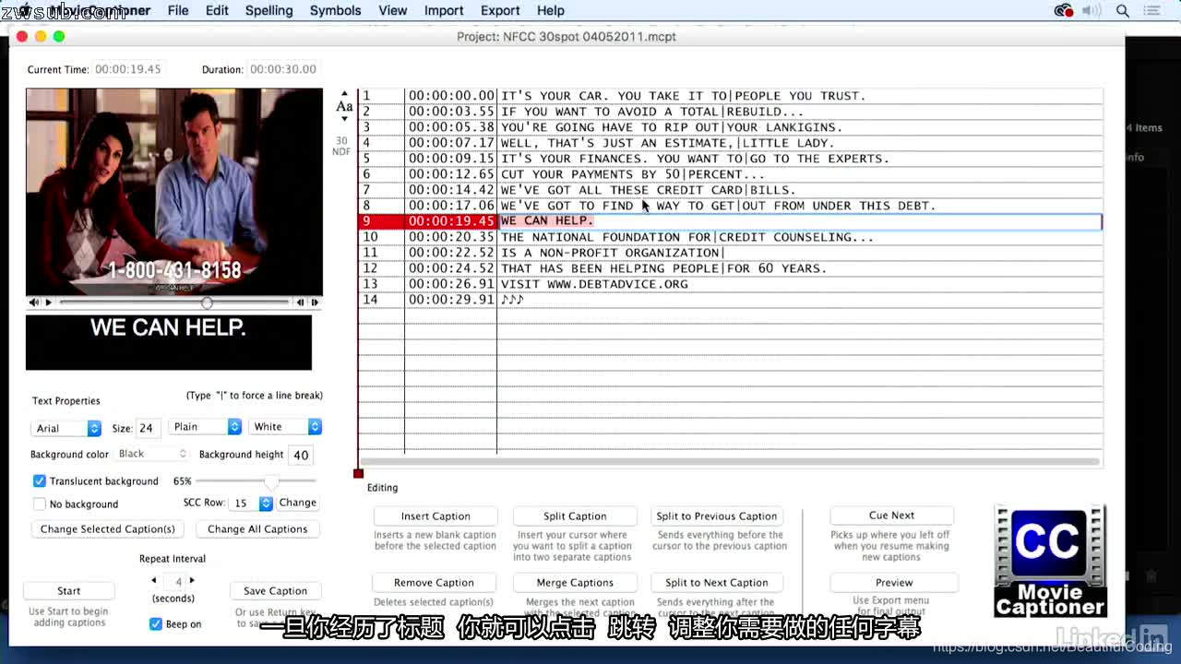Viewport: 1181px width, 664px height.
Task: Open the Symbols menu
Action: pos(335,11)
